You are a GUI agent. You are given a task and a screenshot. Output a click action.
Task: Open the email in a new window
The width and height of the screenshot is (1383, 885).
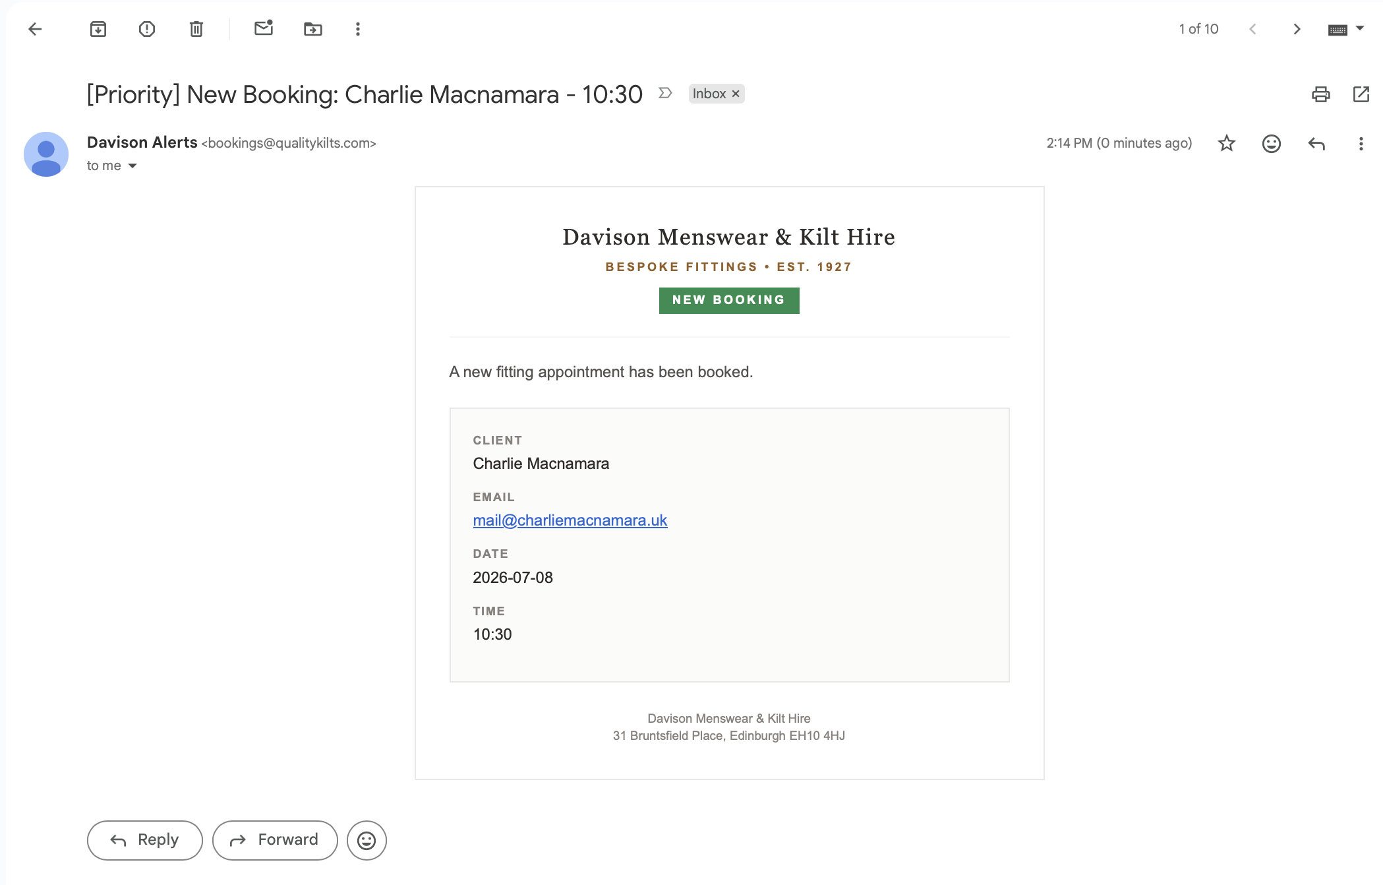click(1361, 94)
